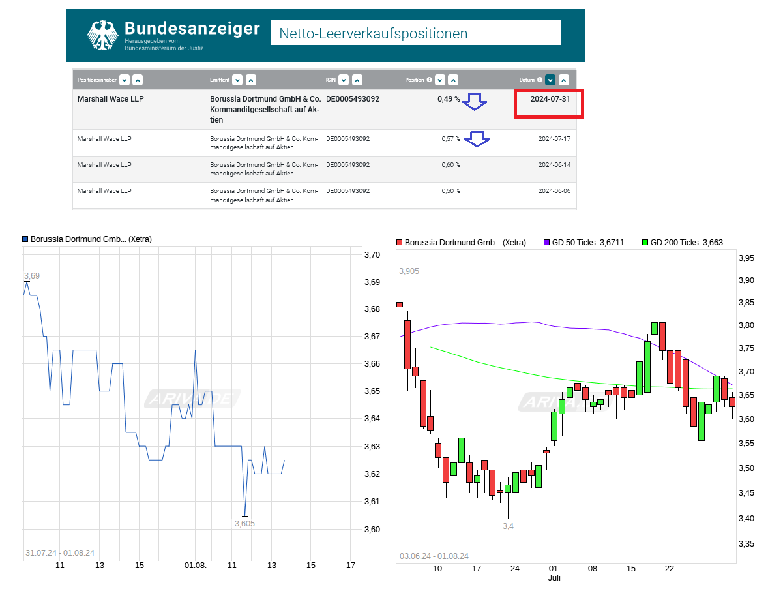Click the 3,4 low label on candlestick chart
The width and height of the screenshot is (768, 604).
point(508,526)
